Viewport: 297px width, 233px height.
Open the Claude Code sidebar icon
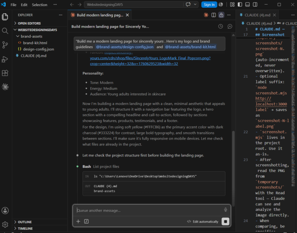[5, 87]
